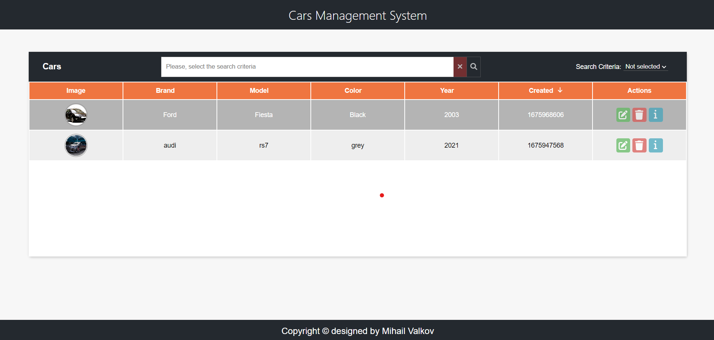Toggle Created column sort direction

pos(545,90)
